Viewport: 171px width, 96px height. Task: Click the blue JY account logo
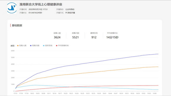[x=12, y=8]
